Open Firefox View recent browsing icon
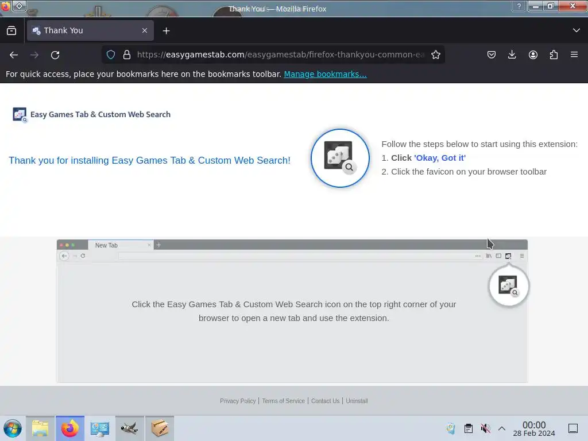The width and height of the screenshot is (588, 441). tap(11, 31)
